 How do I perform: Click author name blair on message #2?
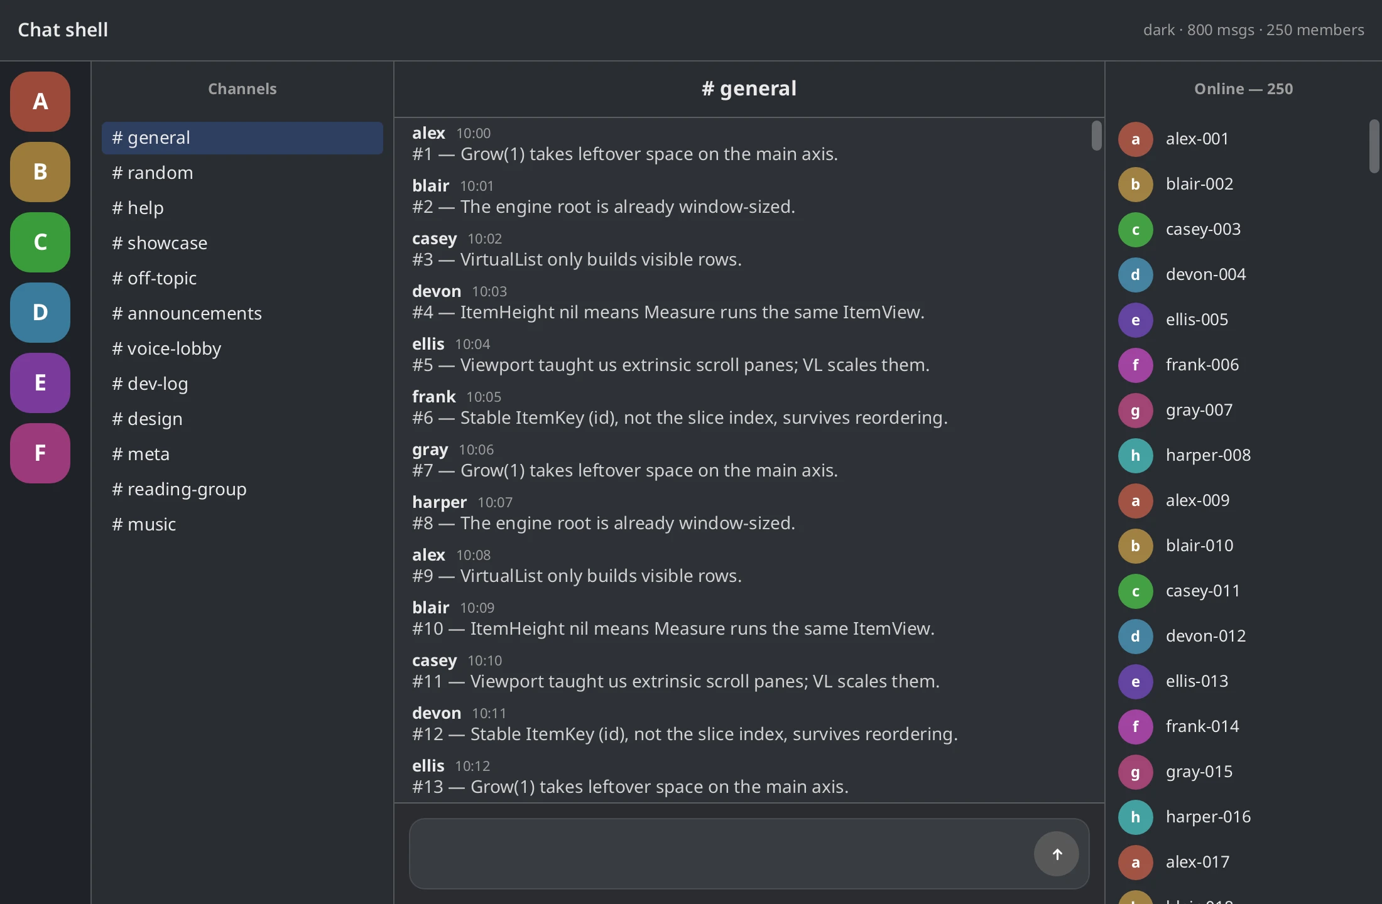(x=430, y=186)
